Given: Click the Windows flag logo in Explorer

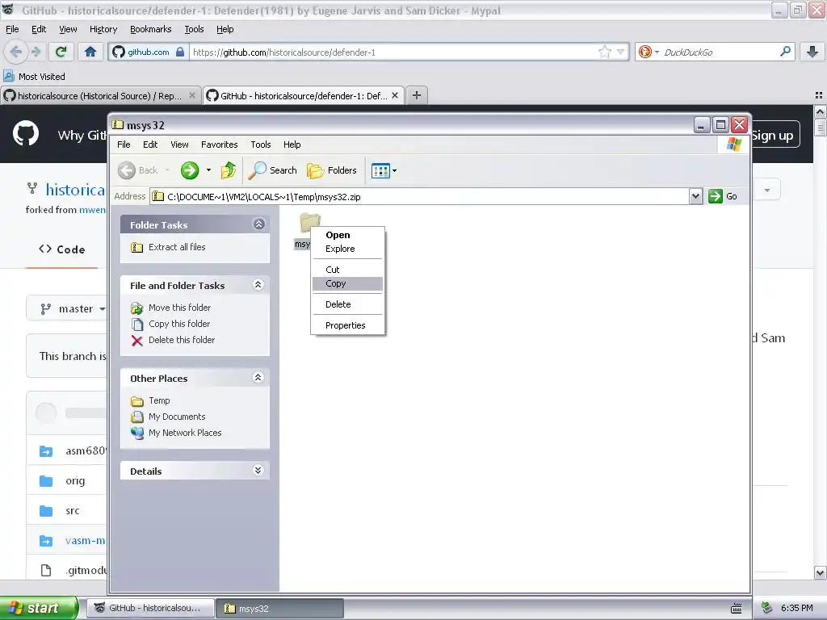Looking at the screenshot, I should click(x=733, y=145).
